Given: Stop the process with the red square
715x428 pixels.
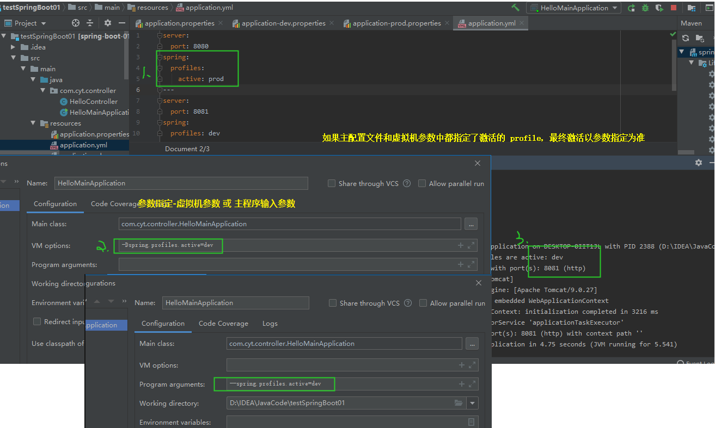Looking at the screenshot, I should coord(674,8).
